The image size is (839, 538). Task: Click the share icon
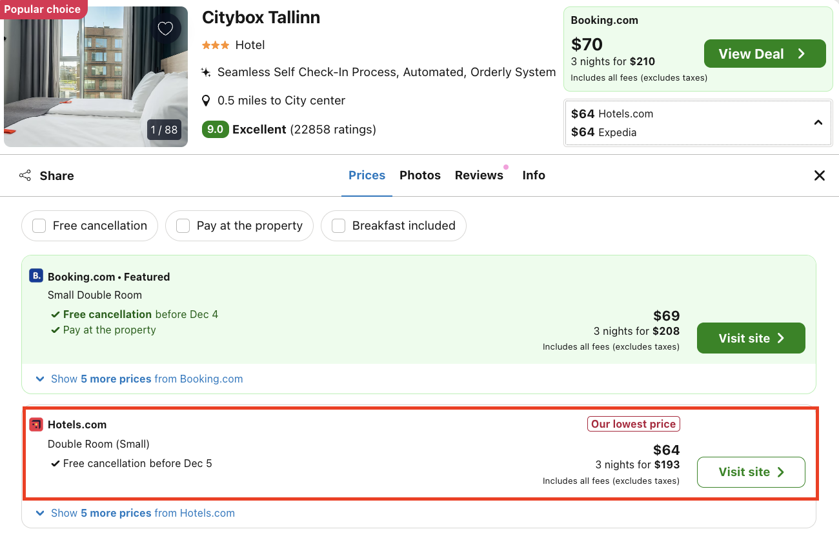coord(25,175)
